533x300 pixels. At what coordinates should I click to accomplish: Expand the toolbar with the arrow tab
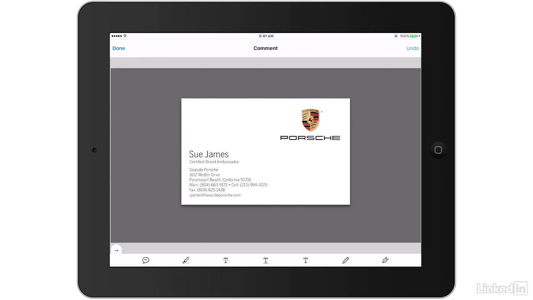tap(116, 250)
